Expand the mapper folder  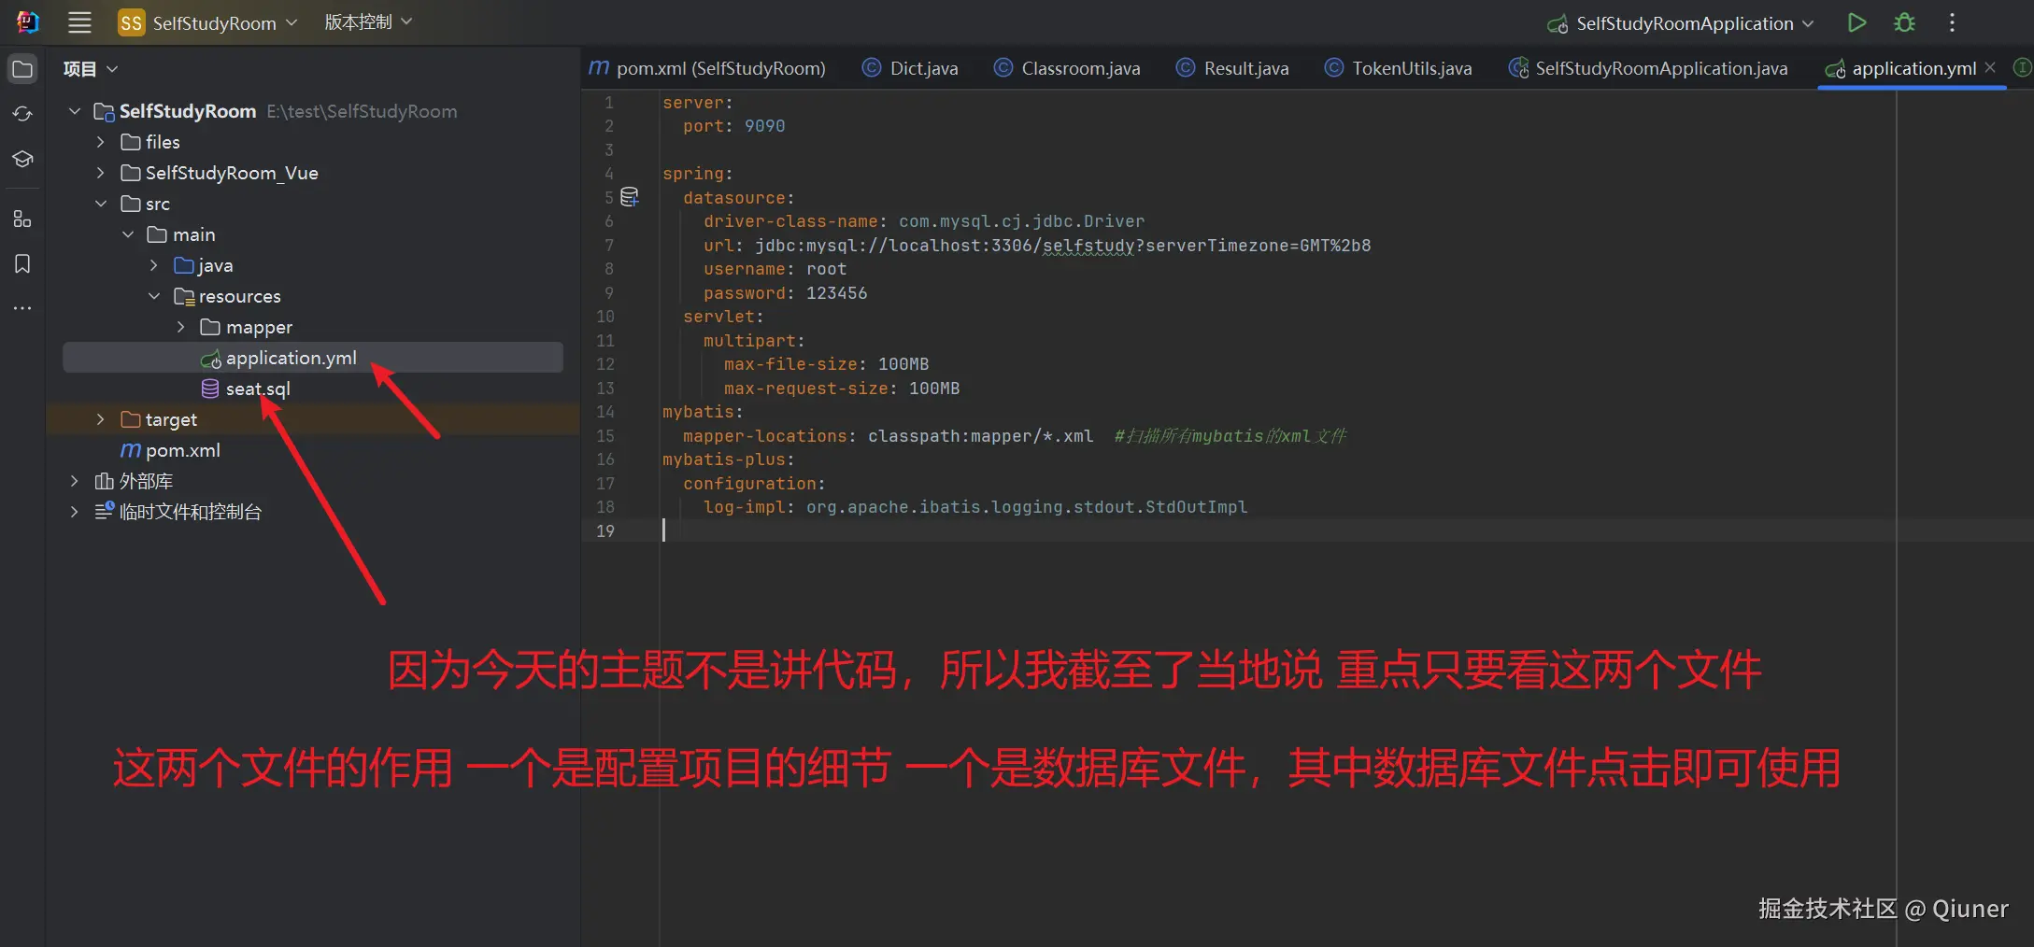(181, 327)
